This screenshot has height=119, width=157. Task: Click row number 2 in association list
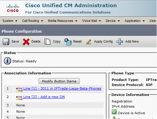[8, 97]
